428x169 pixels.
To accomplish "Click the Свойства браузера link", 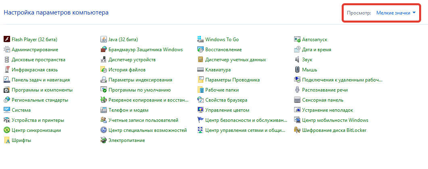I will point(226,100).
